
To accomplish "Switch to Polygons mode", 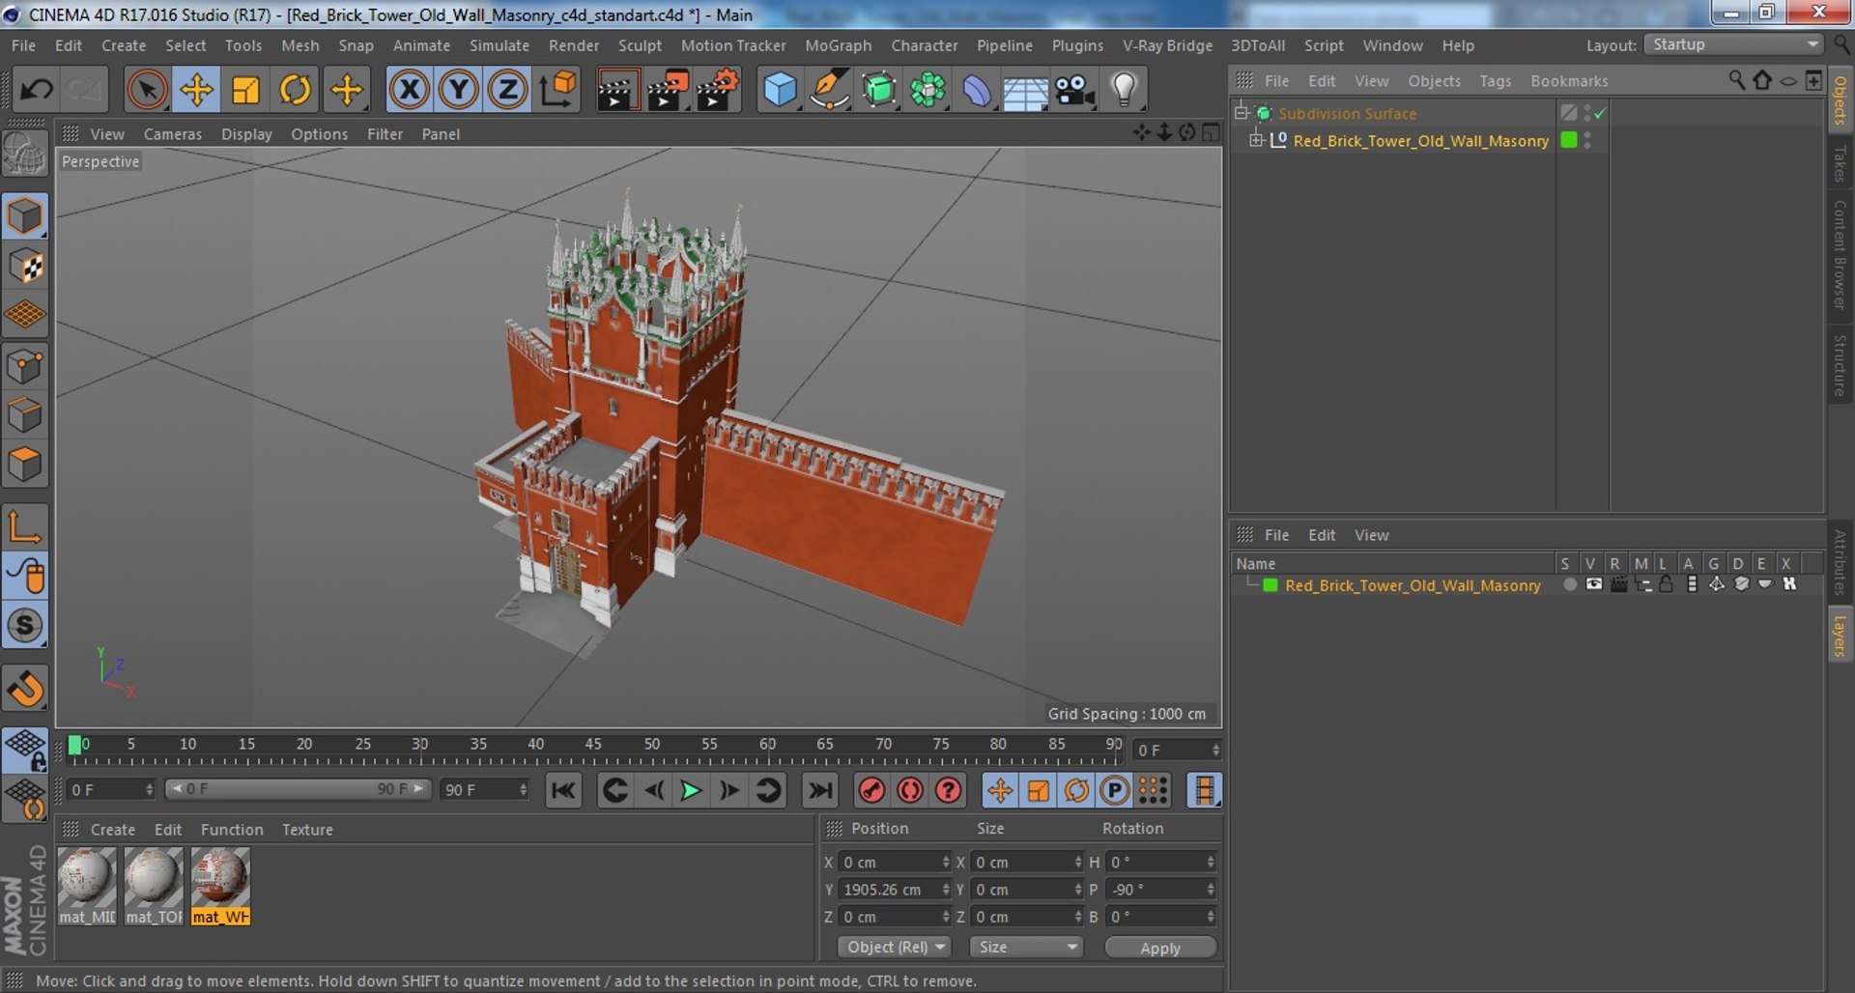I will click(x=25, y=465).
